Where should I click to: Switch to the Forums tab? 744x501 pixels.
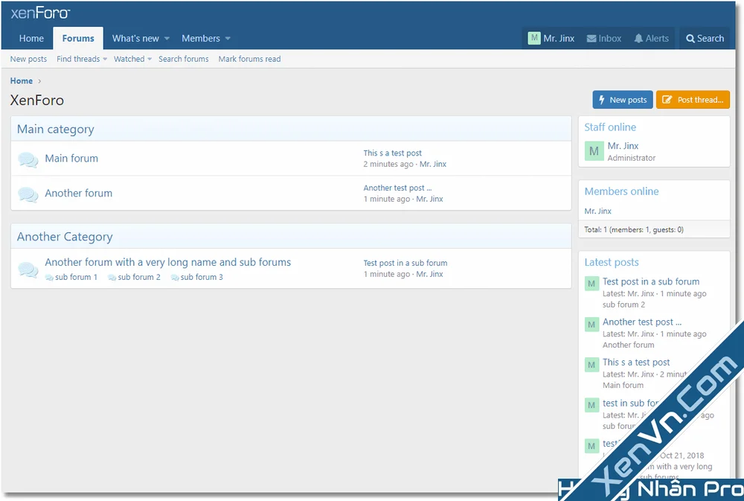click(x=77, y=38)
